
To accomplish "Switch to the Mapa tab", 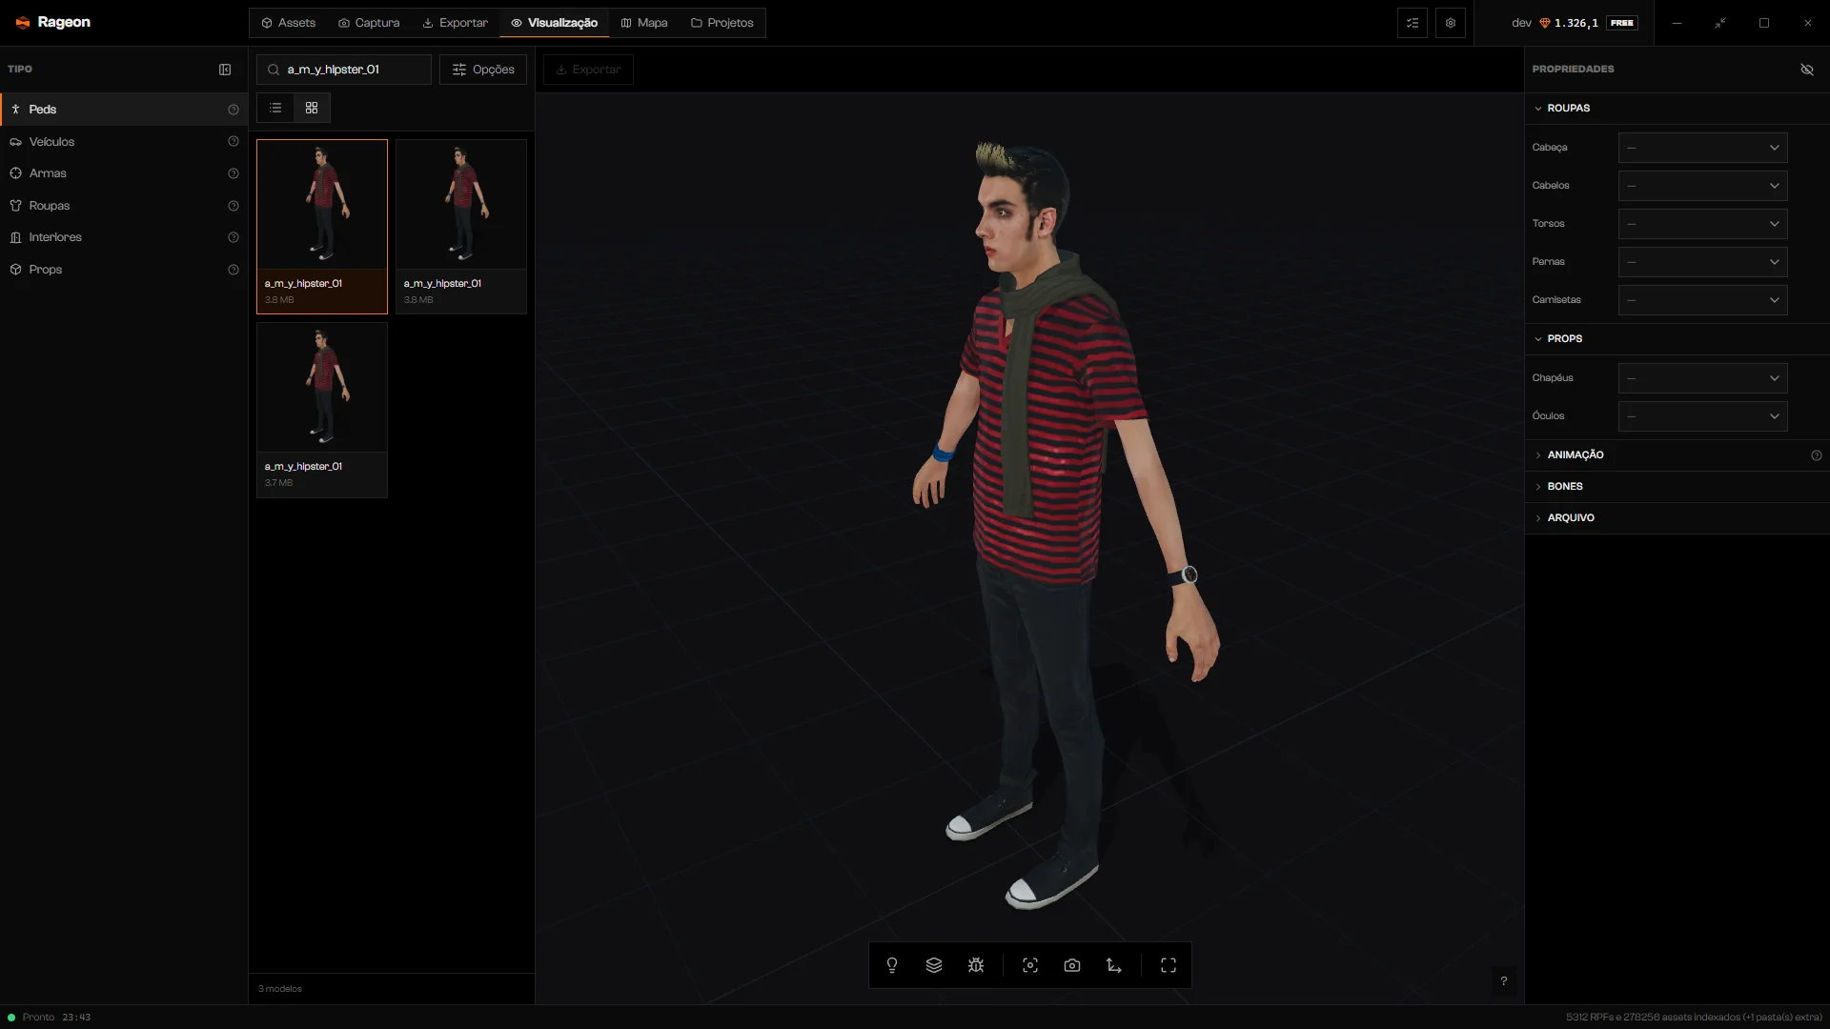I will [x=644, y=23].
